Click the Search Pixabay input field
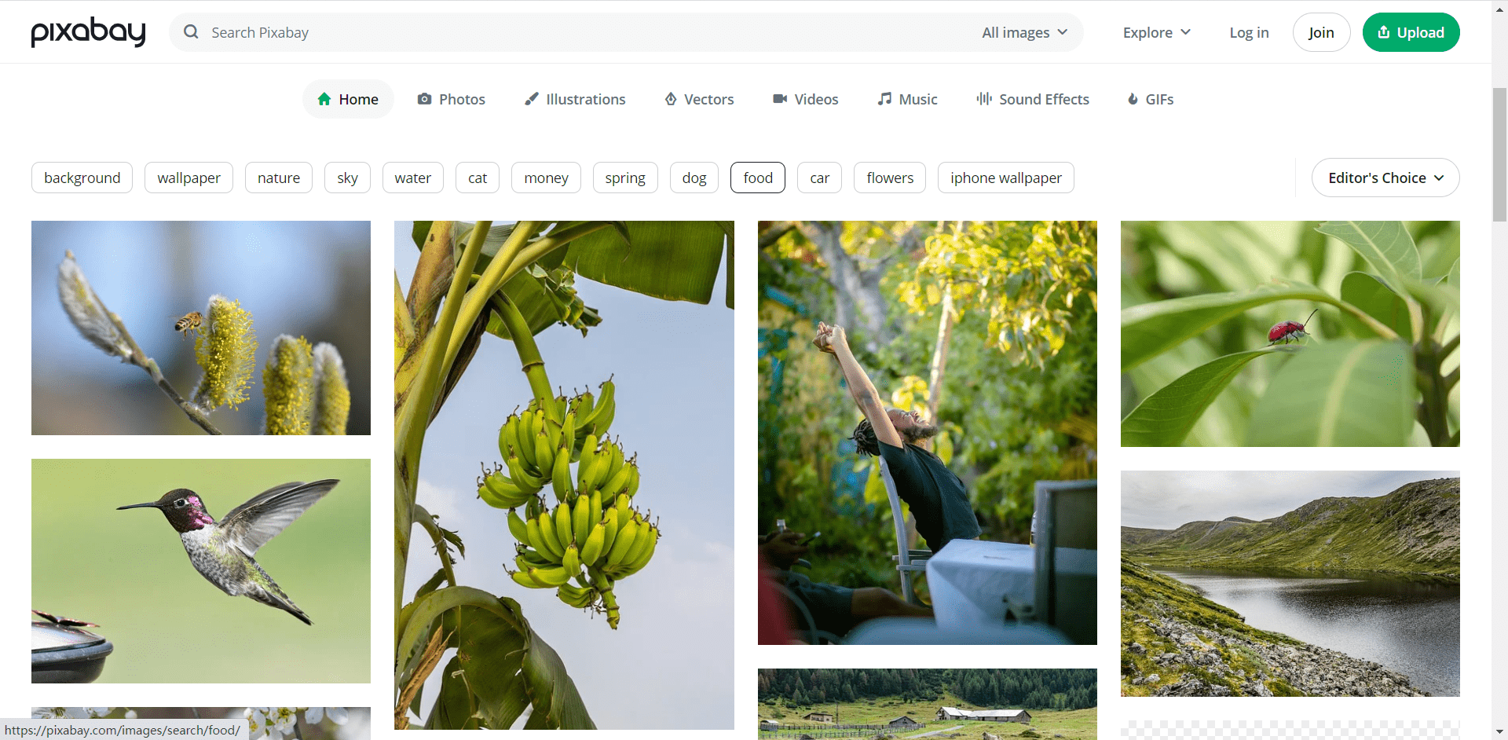Image resolution: width=1508 pixels, height=740 pixels. (581, 32)
